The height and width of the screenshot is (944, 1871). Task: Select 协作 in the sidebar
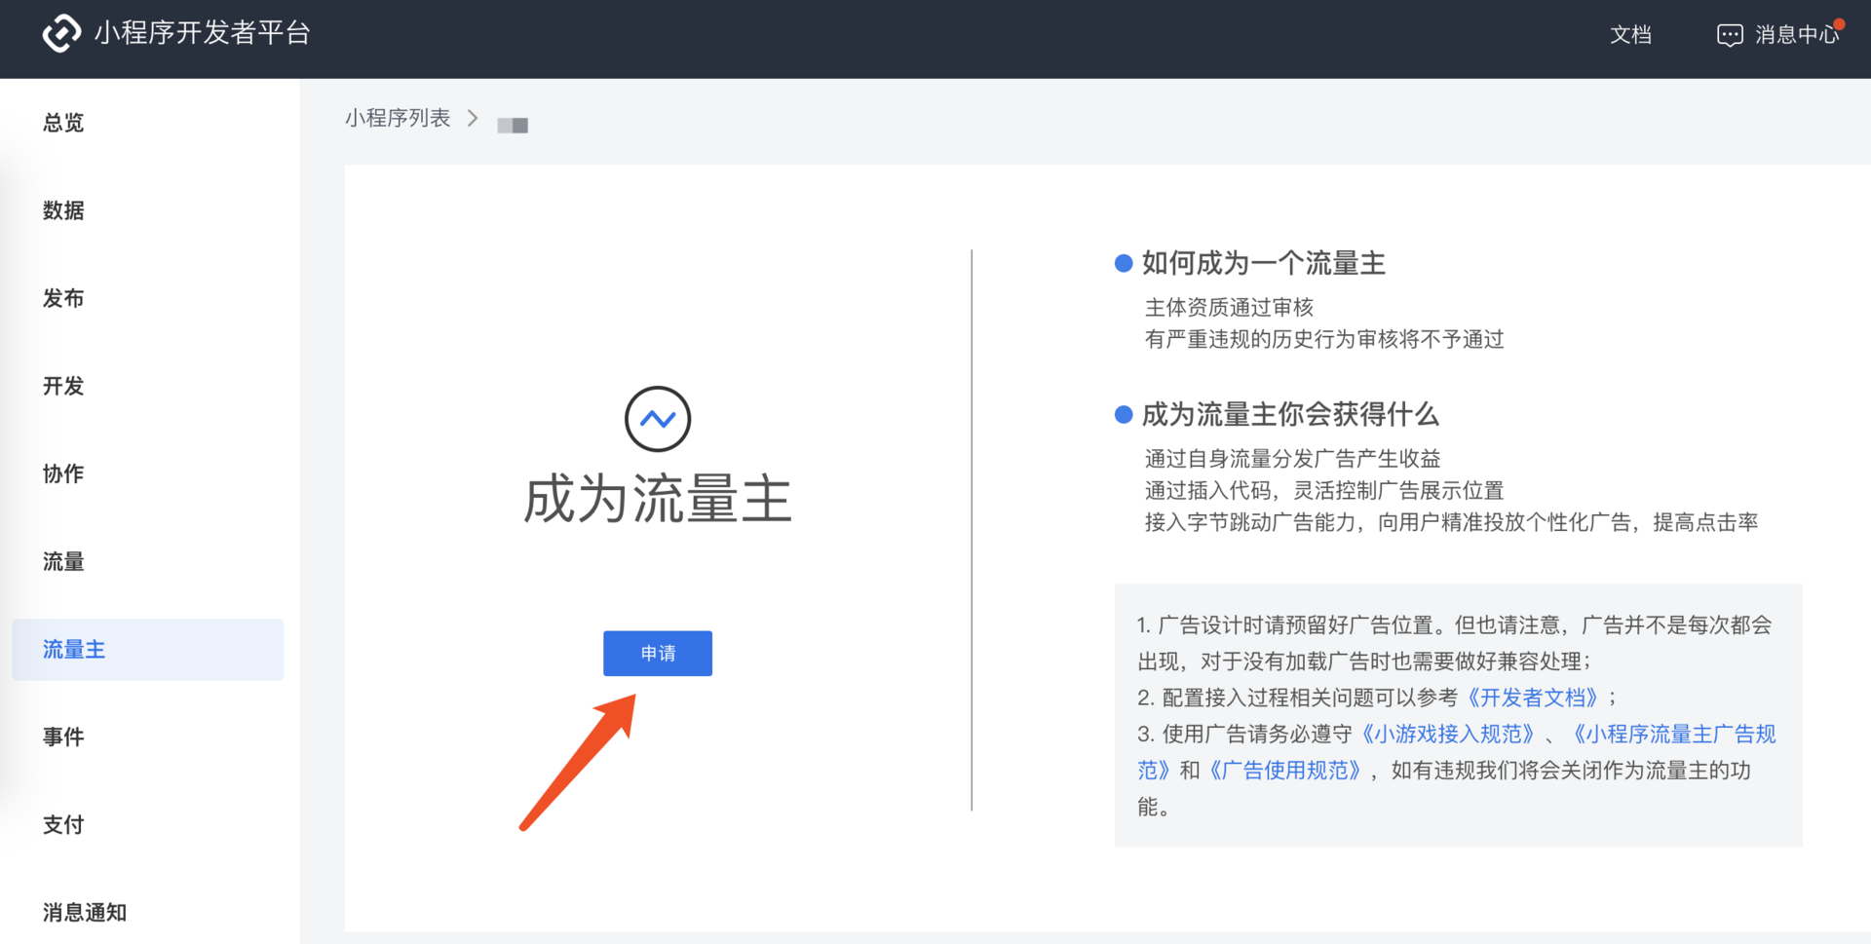[62, 473]
